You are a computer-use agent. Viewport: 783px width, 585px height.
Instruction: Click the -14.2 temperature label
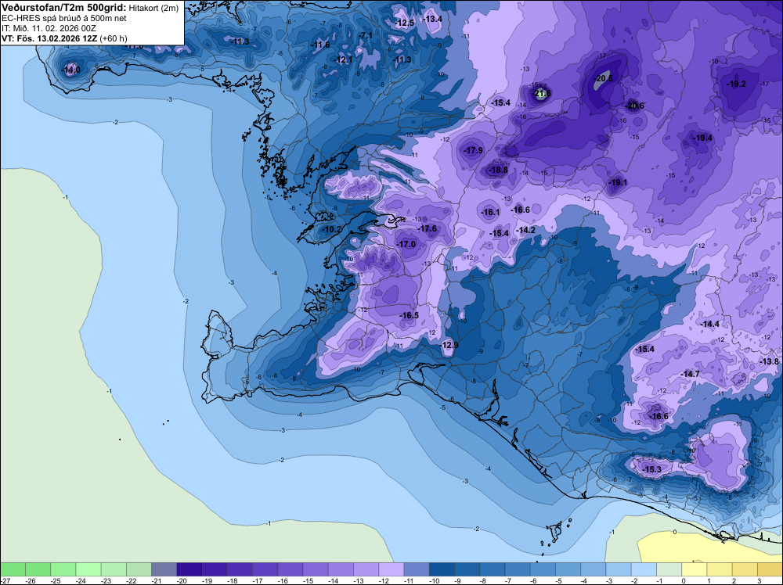pyautogui.click(x=526, y=230)
